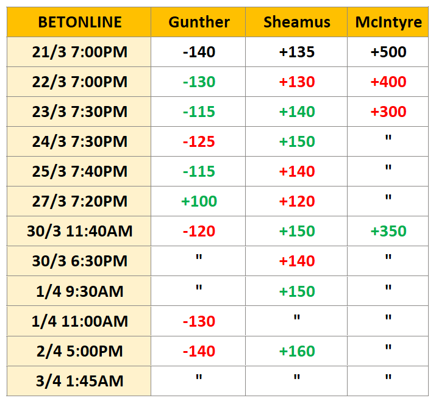Click the BETONLINE header cell

coord(79,22)
